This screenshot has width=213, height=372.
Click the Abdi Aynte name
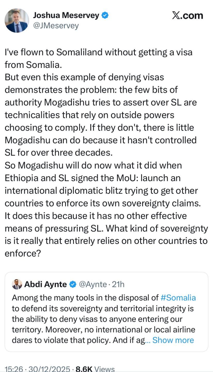[46, 284]
